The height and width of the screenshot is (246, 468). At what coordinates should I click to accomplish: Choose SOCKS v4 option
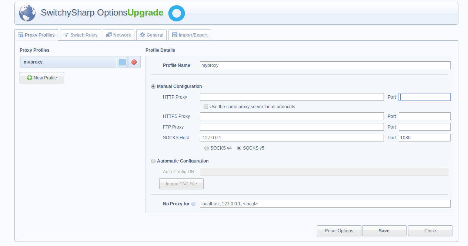pyautogui.click(x=207, y=148)
